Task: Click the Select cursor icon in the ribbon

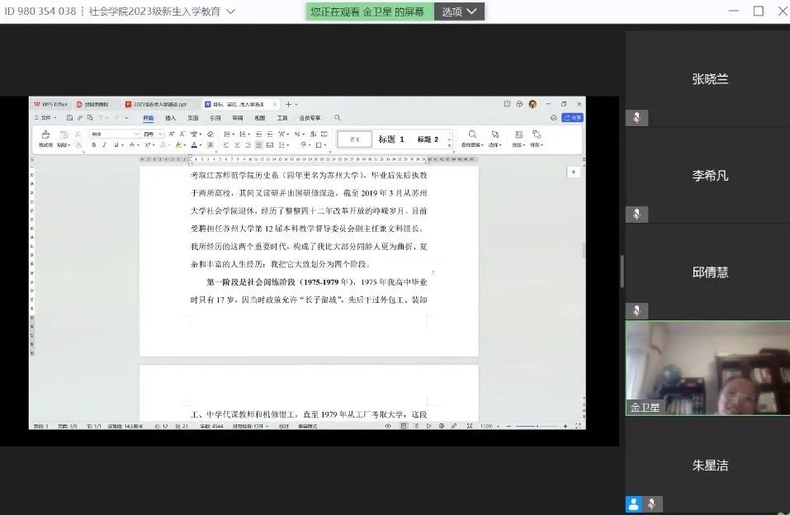Action: pyautogui.click(x=494, y=134)
